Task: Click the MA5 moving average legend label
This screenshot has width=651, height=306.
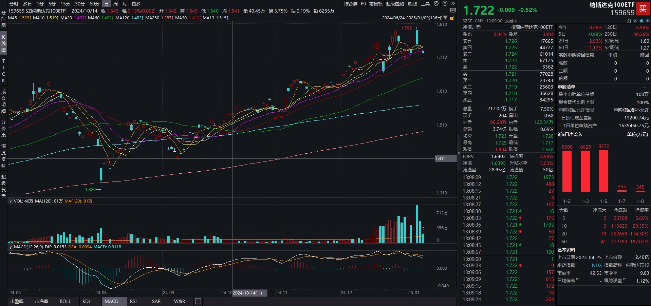Action: 13,18
